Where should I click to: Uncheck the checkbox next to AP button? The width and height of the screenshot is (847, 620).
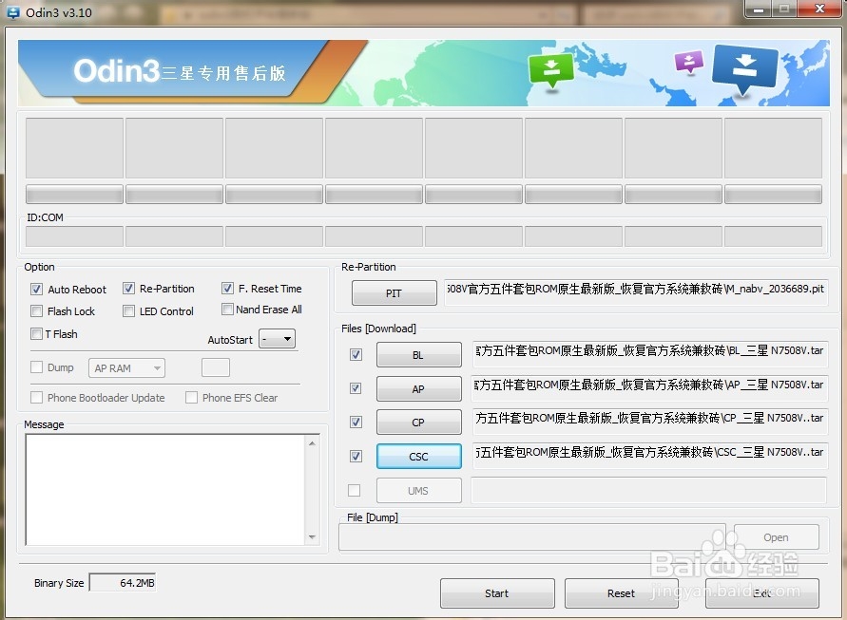tap(356, 388)
